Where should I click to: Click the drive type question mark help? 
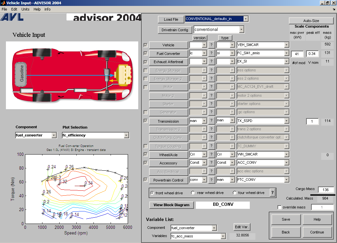point(272,193)
